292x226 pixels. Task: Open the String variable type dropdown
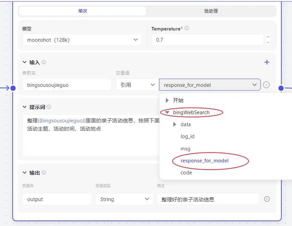click(x=124, y=199)
